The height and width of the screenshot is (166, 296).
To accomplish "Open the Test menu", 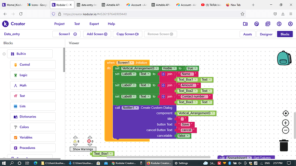I will pyautogui.click(x=77, y=24).
